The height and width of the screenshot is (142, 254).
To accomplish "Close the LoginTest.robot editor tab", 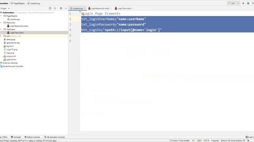I will 133,8.
